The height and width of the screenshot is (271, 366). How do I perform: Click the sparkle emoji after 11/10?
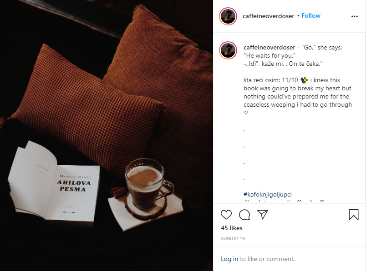[304, 80]
